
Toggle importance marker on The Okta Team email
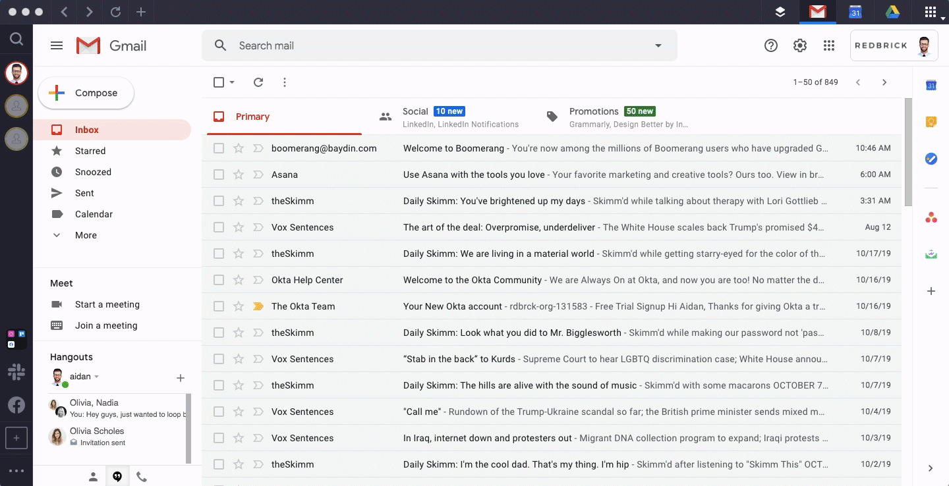258,306
